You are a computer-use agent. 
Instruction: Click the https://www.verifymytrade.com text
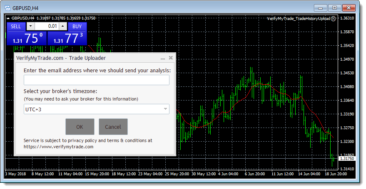[58, 147]
